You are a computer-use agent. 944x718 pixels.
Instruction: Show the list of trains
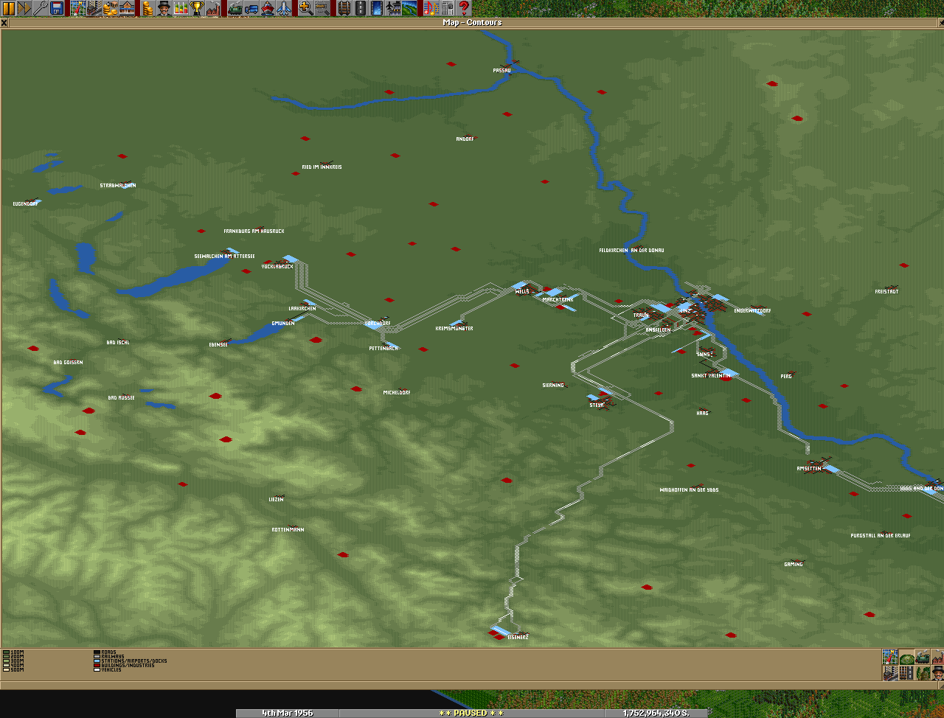click(235, 9)
